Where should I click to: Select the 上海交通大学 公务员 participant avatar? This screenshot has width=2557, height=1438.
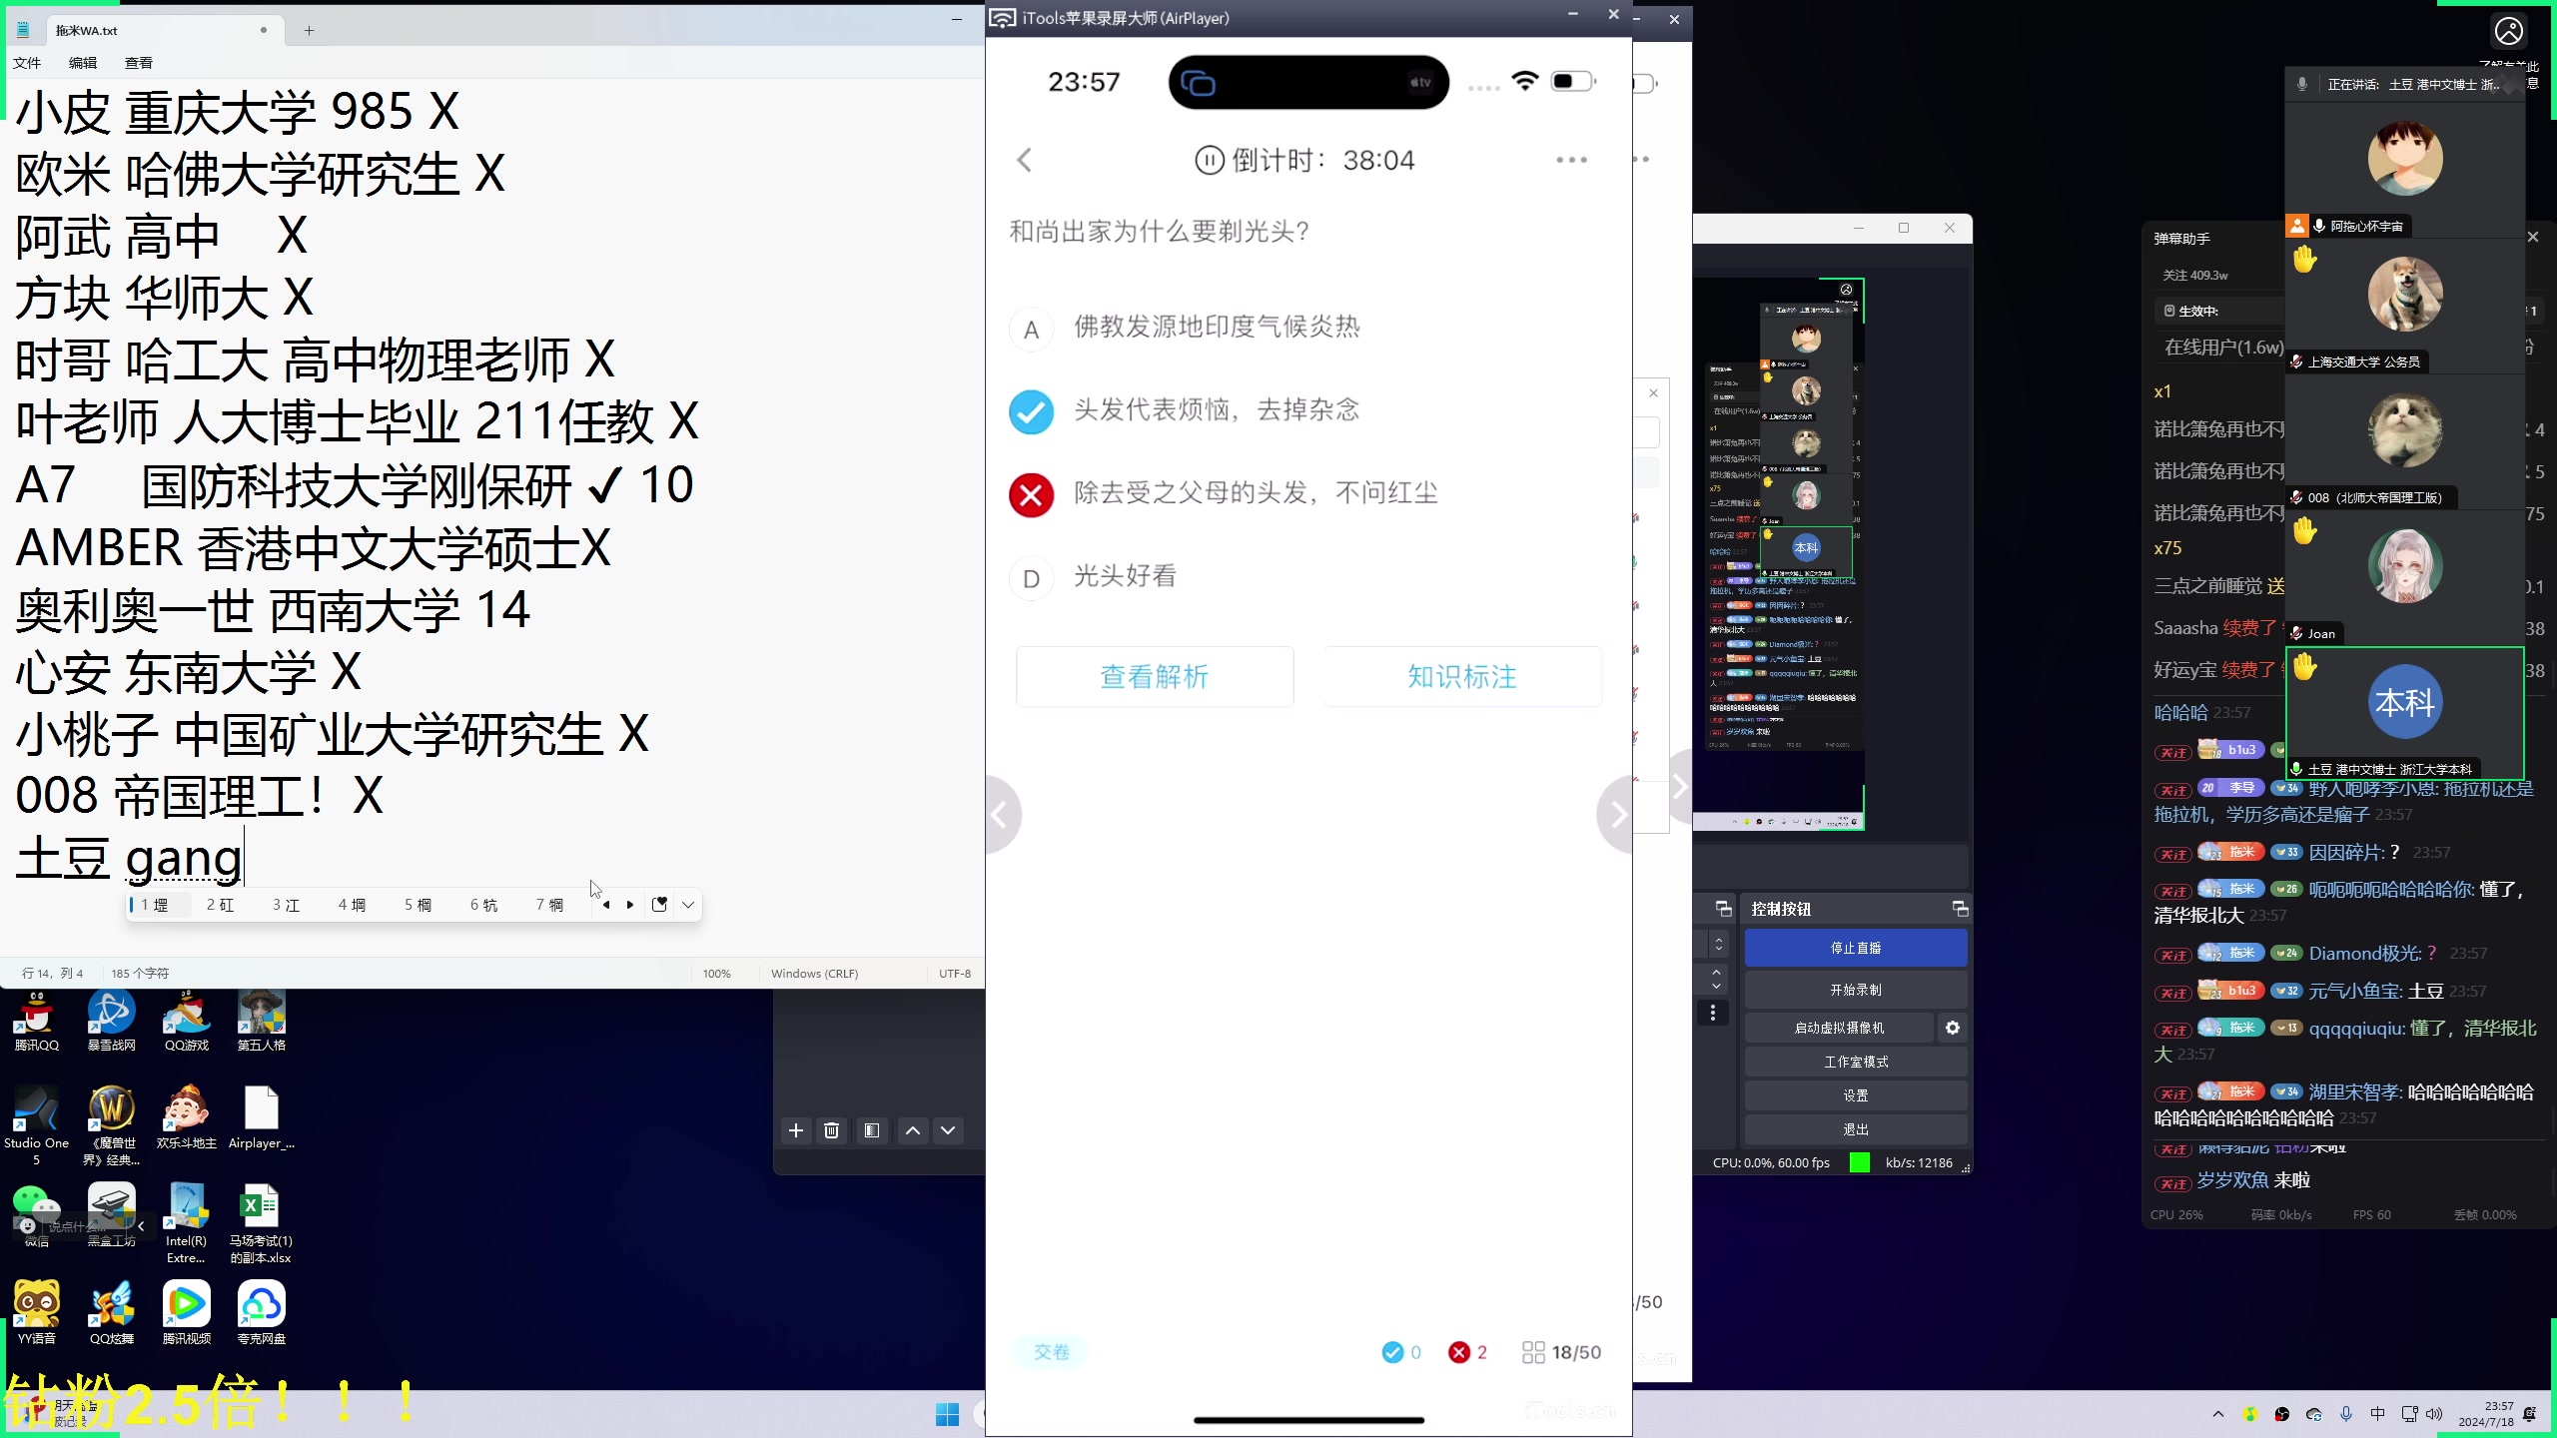point(2405,296)
